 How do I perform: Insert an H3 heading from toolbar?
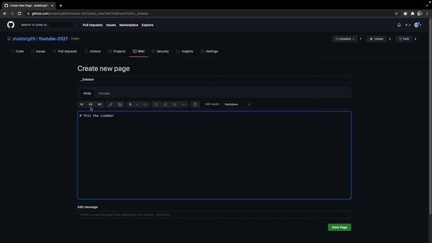click(x=99, y=105)
